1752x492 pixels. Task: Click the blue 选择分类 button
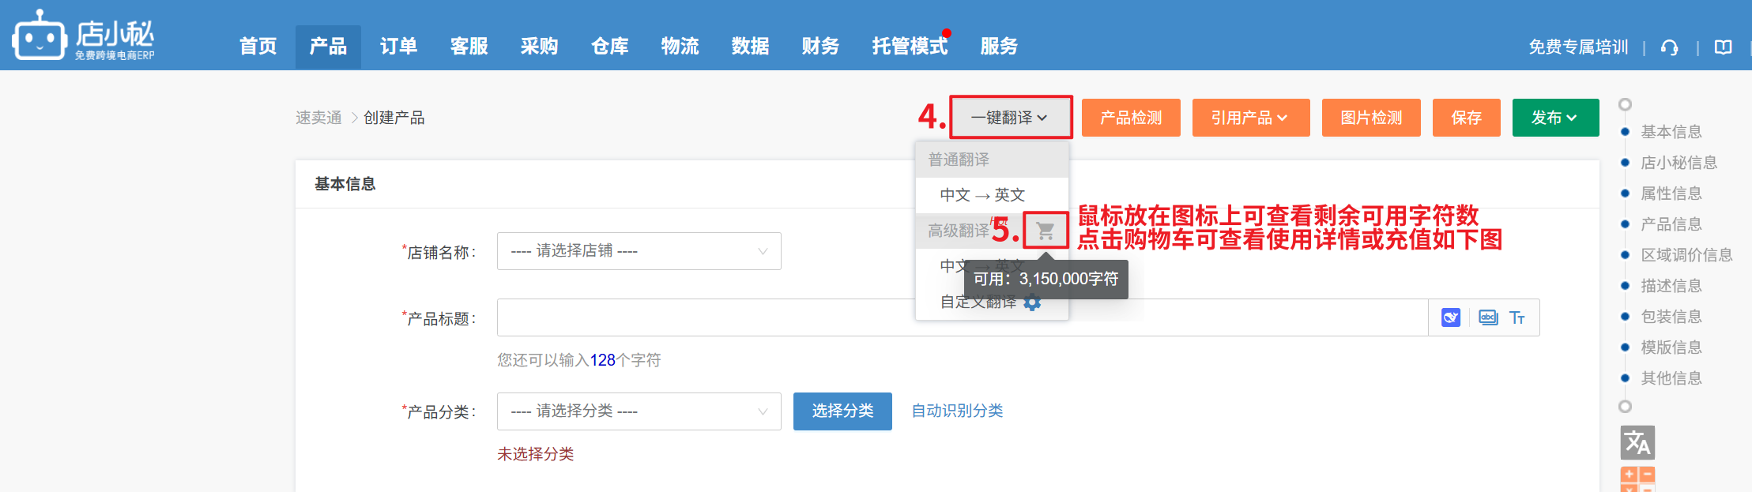point(842,411)
